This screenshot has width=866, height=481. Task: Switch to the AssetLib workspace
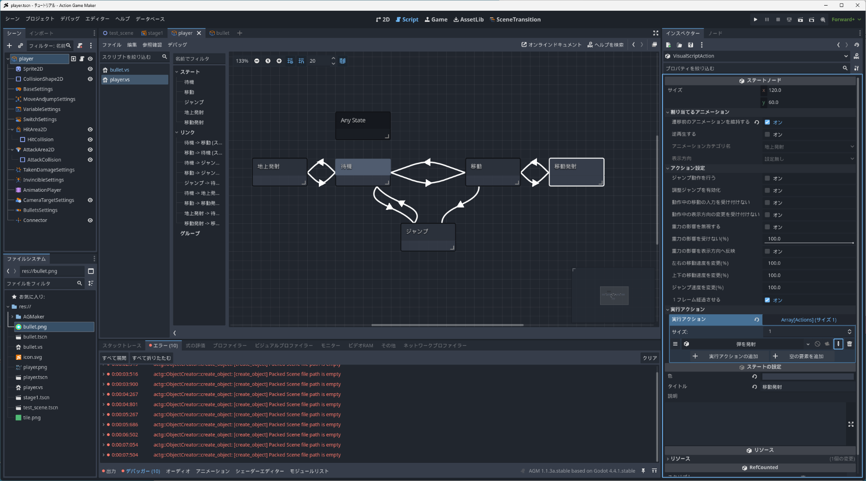[x=468, y=19]
